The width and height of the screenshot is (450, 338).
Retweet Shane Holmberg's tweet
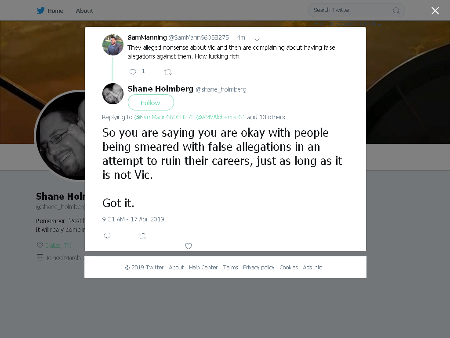142,236
